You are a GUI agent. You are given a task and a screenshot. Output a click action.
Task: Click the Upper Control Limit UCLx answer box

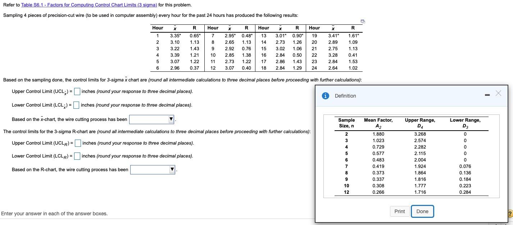coord(77,91)
